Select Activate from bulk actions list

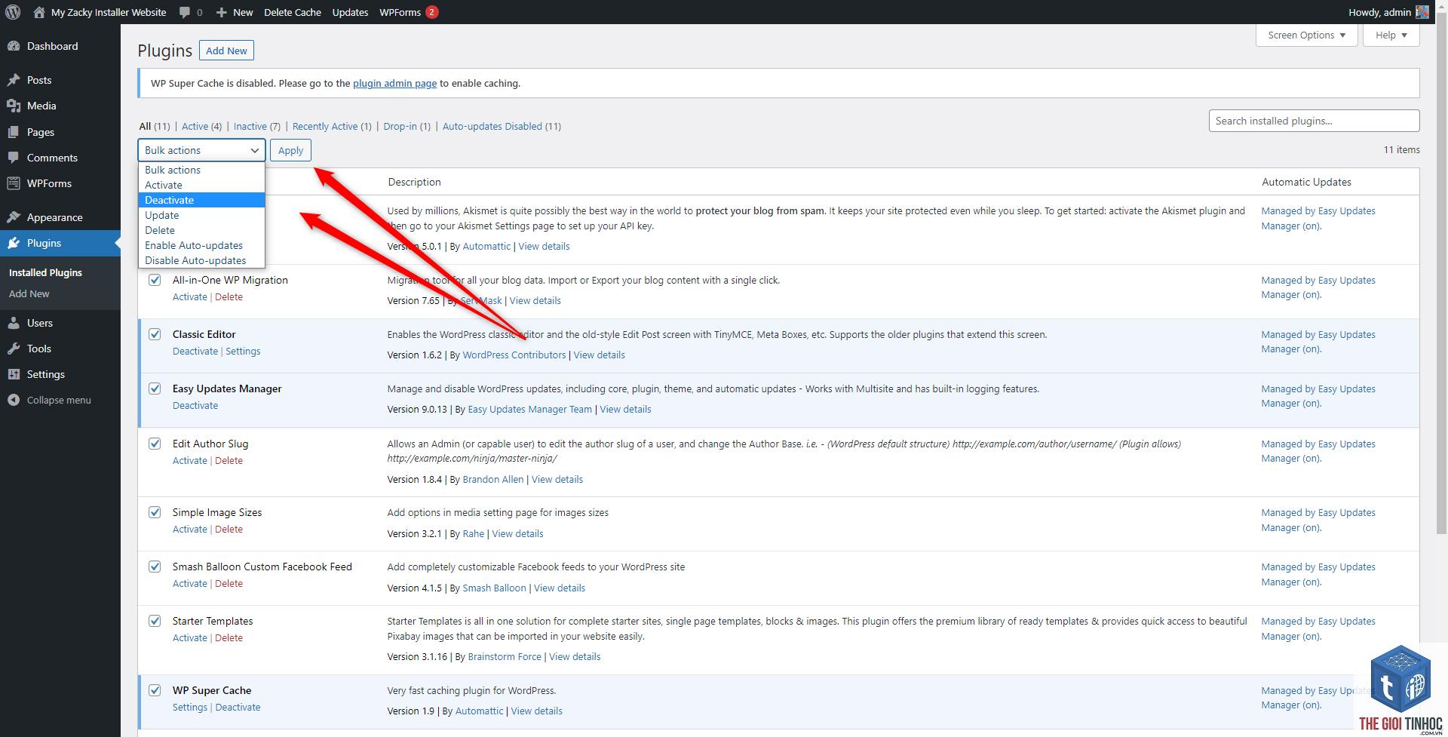tap(201, 185)
